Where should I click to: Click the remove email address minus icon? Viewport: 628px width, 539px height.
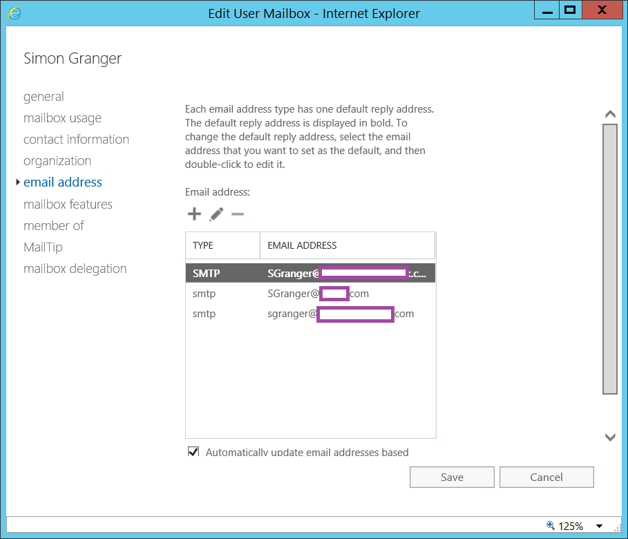tap(238, 214)
